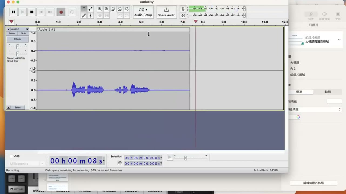Open Effects for Audio 1 track
Screen dimensions: 346x194
[18, 39]
